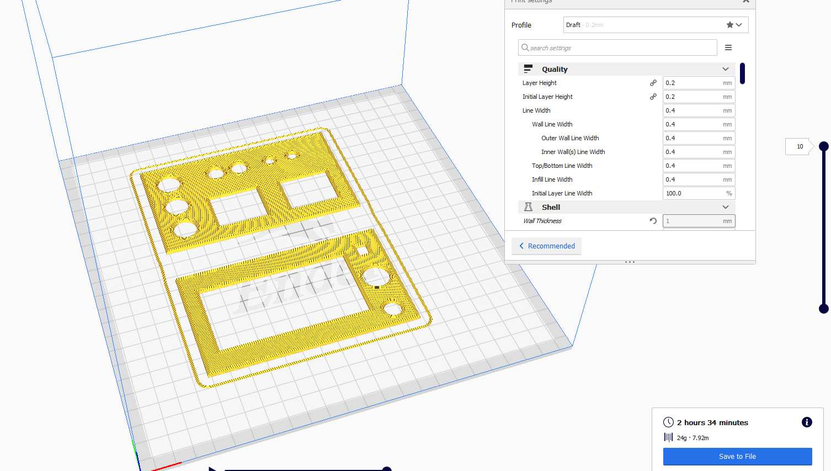Click the settings panel scrollbar
The width and height of the screenshot is (831, 471).
[x=743, y=73]
